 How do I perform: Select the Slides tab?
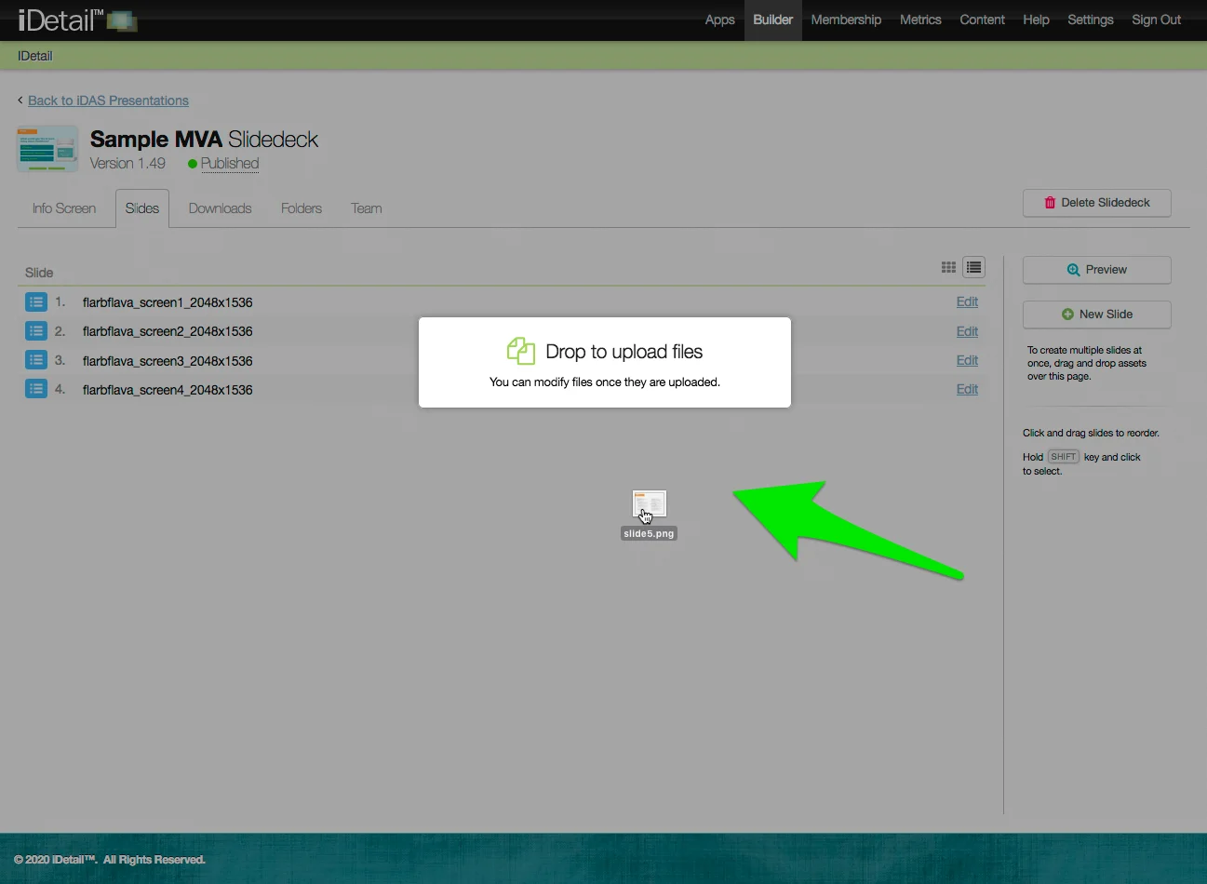[142, 208]
